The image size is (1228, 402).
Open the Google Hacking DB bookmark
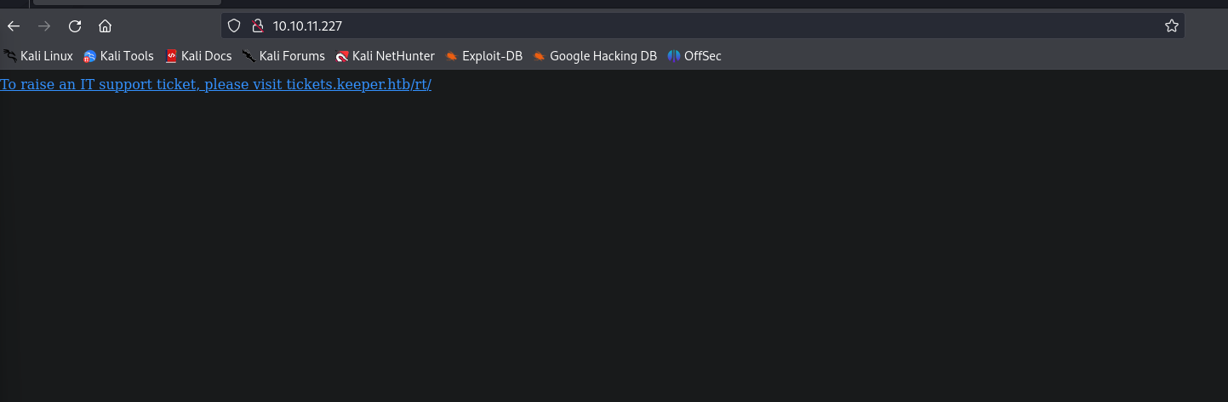[x=595, y=56]
